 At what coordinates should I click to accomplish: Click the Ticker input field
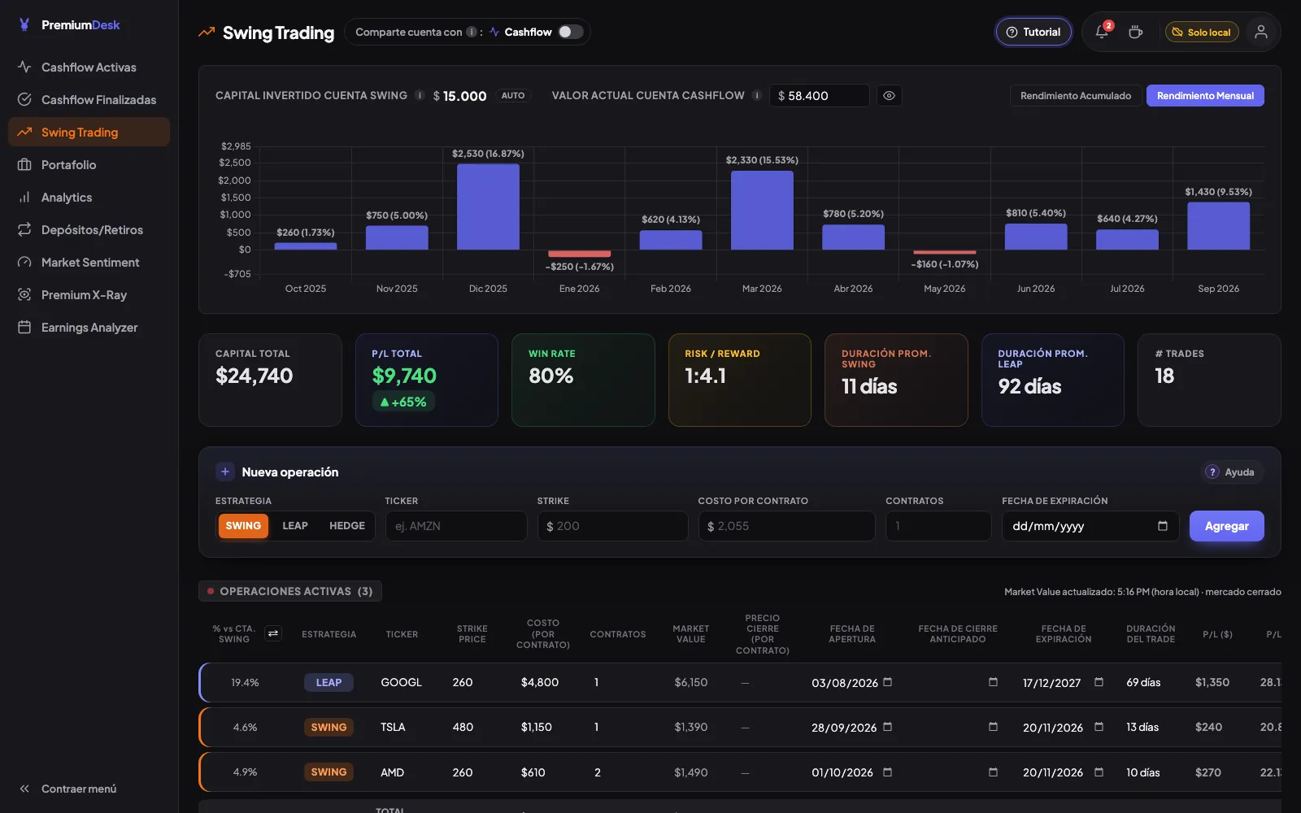click(x=456, y=526)
